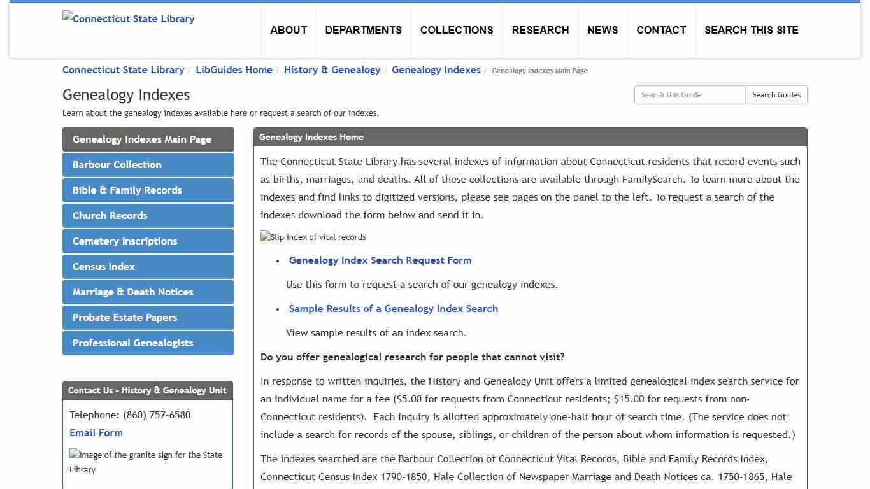Image resolution: width=870 pixels, height=489 pixels.
Task: Open the CONTACT page
Action: (661, 30)
